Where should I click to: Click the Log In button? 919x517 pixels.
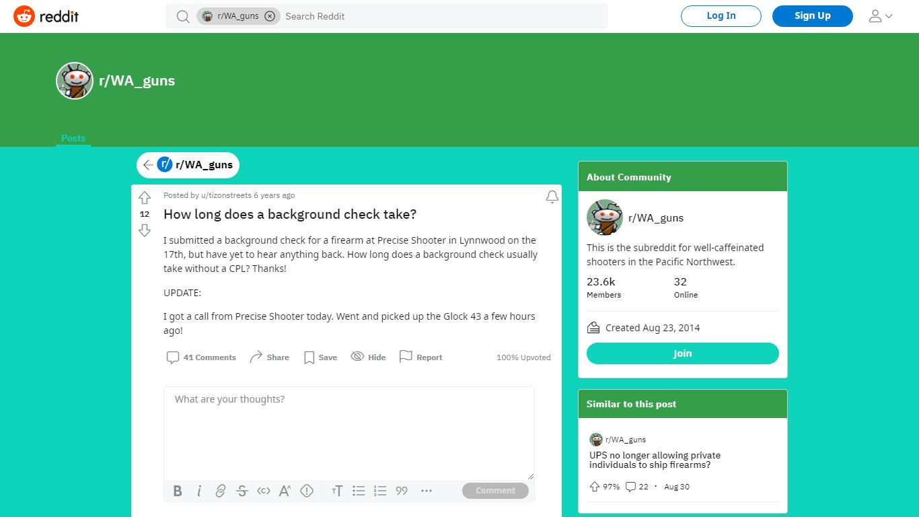721,16
